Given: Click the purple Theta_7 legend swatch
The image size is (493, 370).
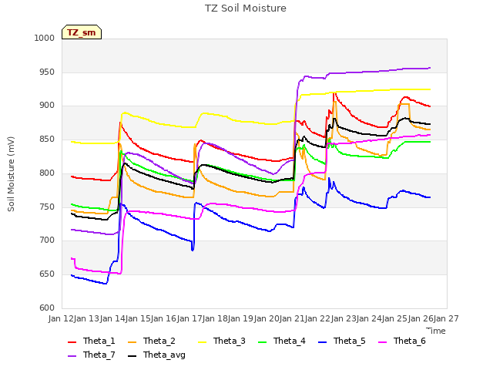Looking at the screenshot, I should pos(72,355).
